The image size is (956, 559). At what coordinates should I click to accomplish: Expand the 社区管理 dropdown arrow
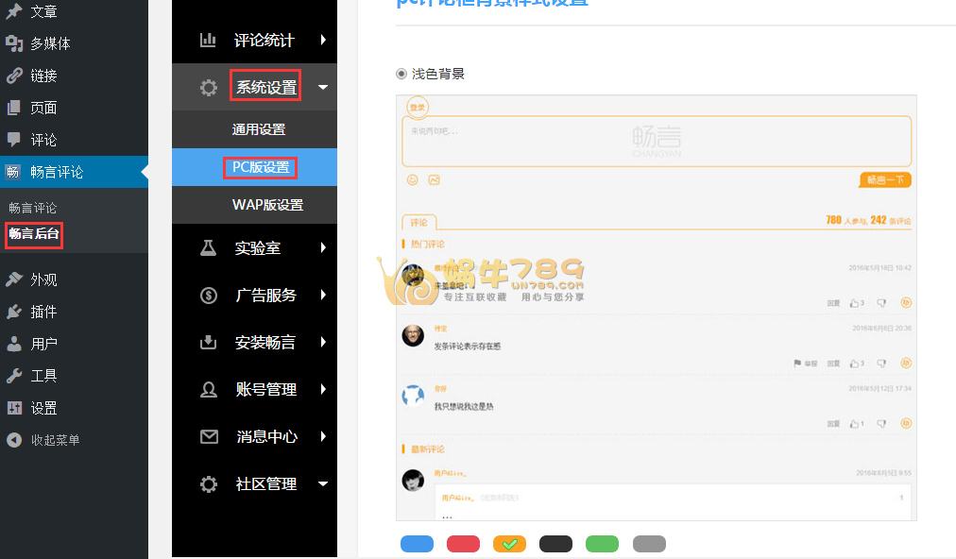(x=323, y=484)
